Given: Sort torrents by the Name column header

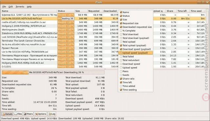Looking at the screenshot, I should tap(29, 11).
